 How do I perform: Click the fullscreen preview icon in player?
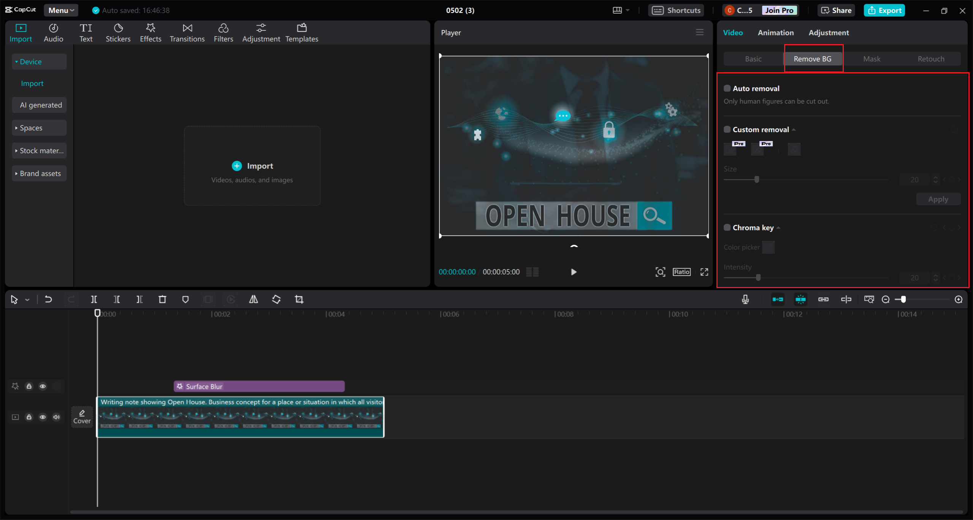tap(704, 272)
